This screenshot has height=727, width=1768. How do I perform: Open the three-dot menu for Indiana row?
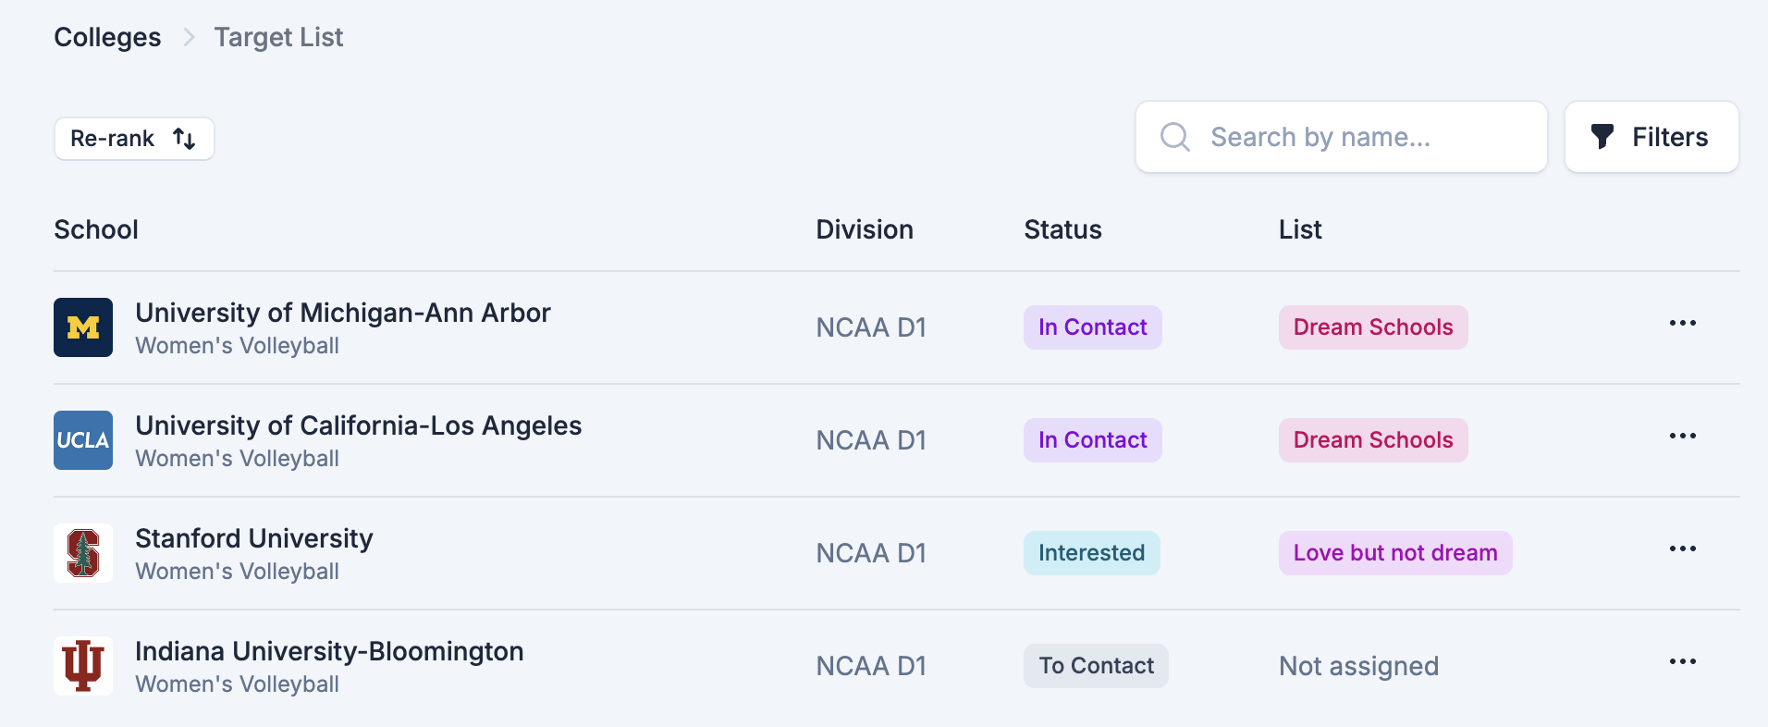click(1683, 662)
